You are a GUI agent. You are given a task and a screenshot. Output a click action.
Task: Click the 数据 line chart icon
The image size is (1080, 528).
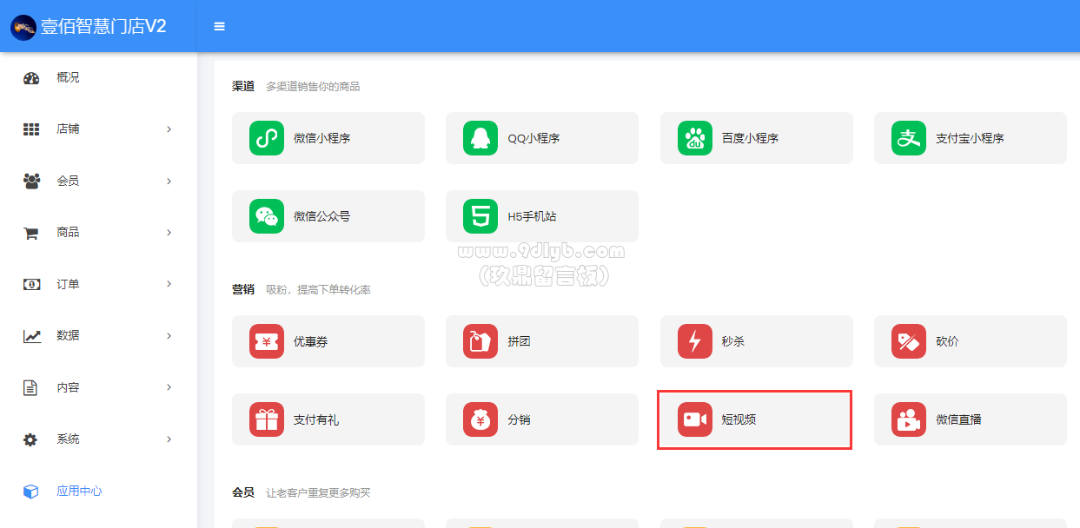coord(31,336)
